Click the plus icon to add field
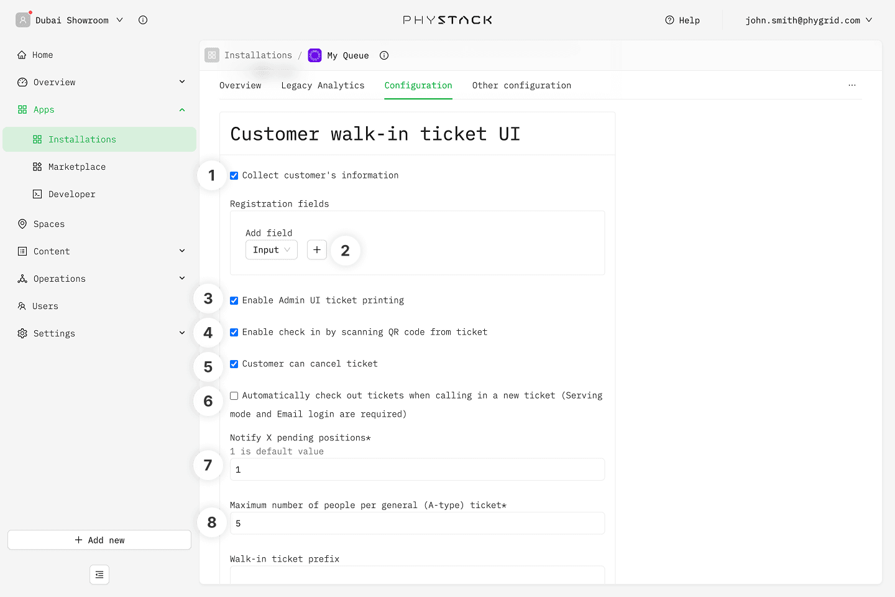Viewport: 895px width, 597px height. coord(317,250)
